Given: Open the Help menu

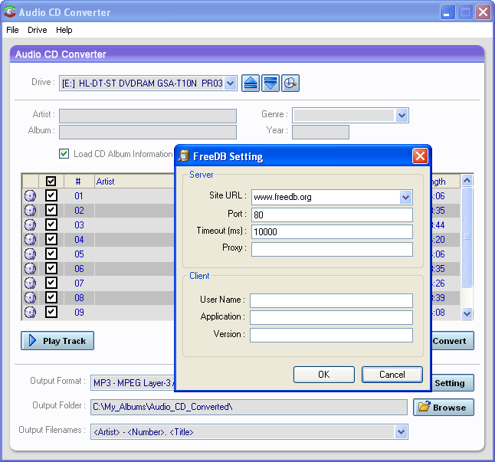Looking at the screenshot, I should (x=64, y=30).
